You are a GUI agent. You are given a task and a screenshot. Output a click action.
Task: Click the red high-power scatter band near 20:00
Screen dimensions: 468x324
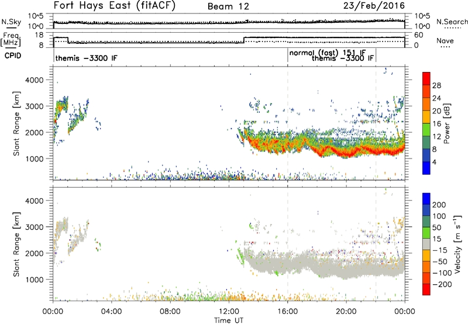(346, 153)
